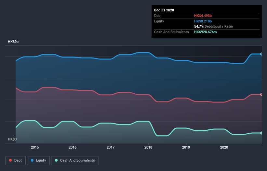The height and width of the screenshot is (171, 267).
Task: Click the 2019 x-axis label
Action: pos(186,147)
